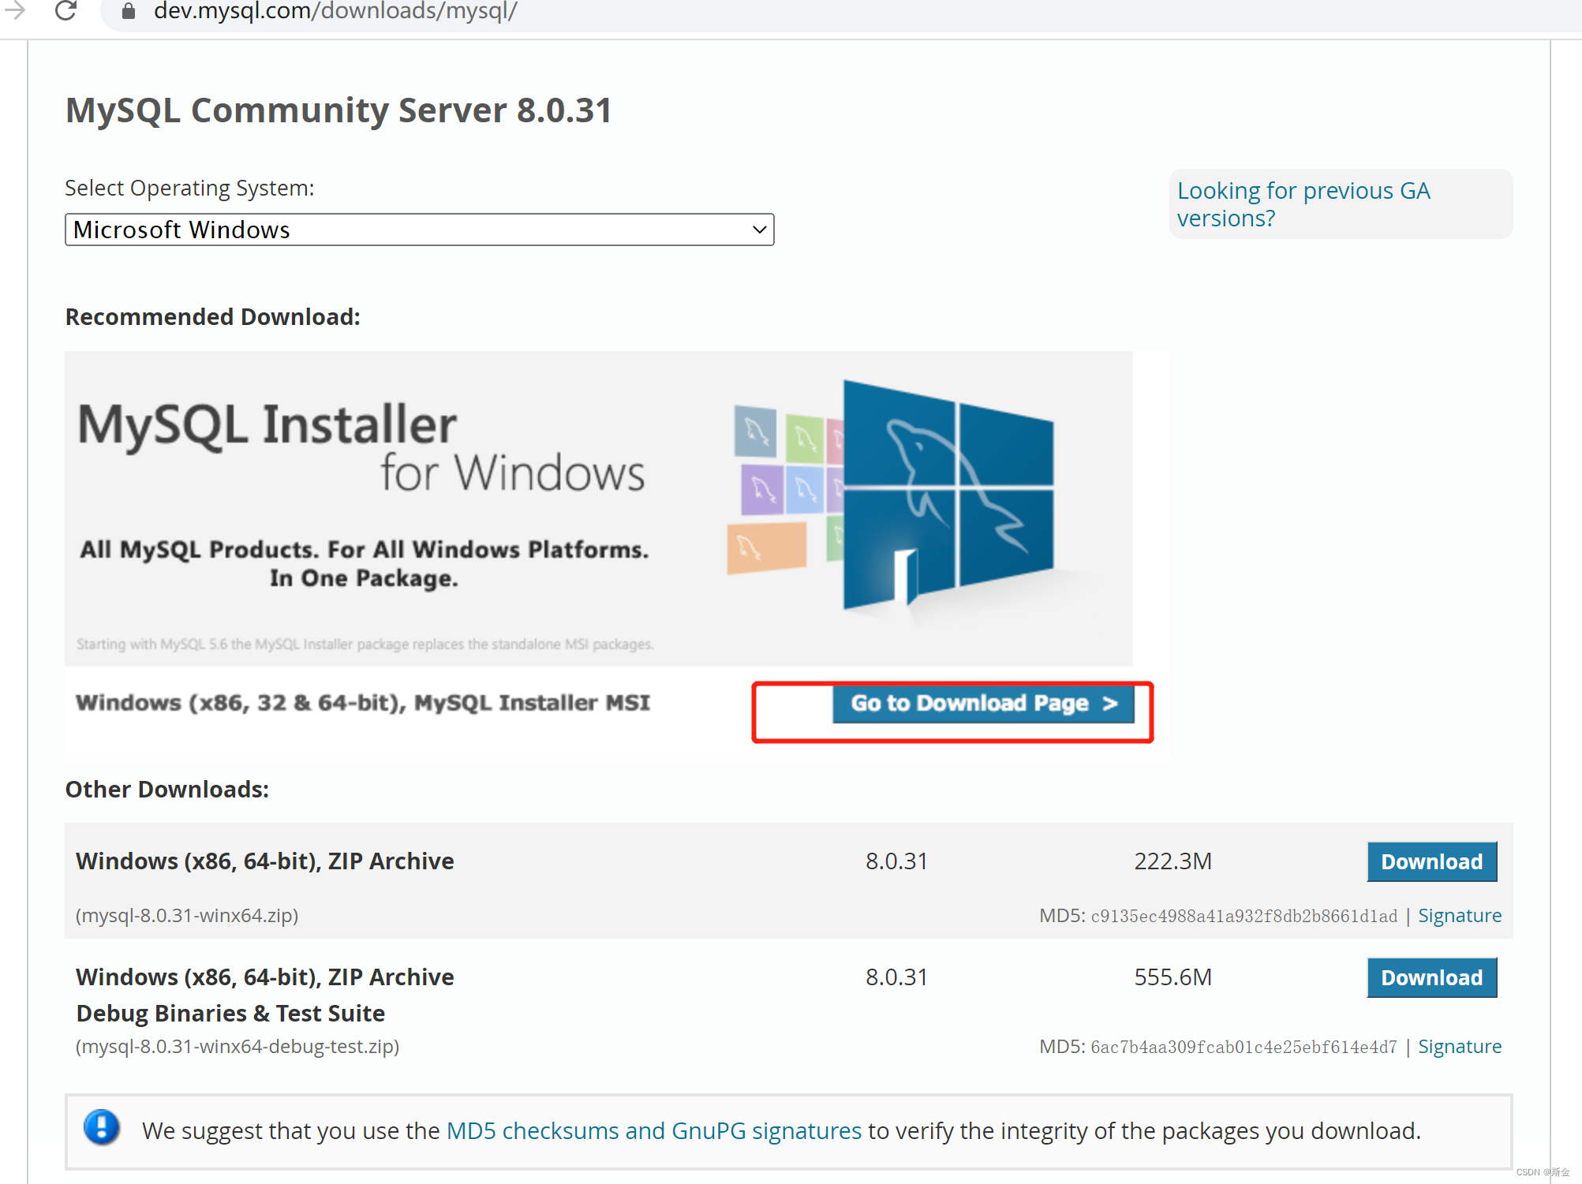Click the Windows ZIP Archive row title
1582x1184 pixels.
pos(264,861)
